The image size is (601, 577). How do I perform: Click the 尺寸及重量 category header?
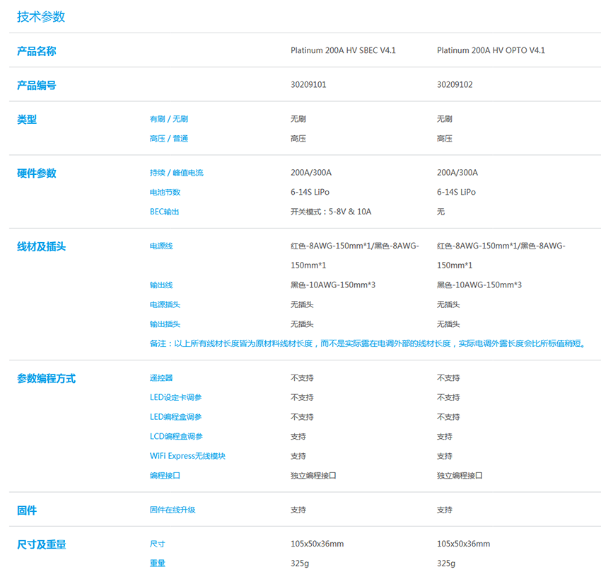[41, 544]
